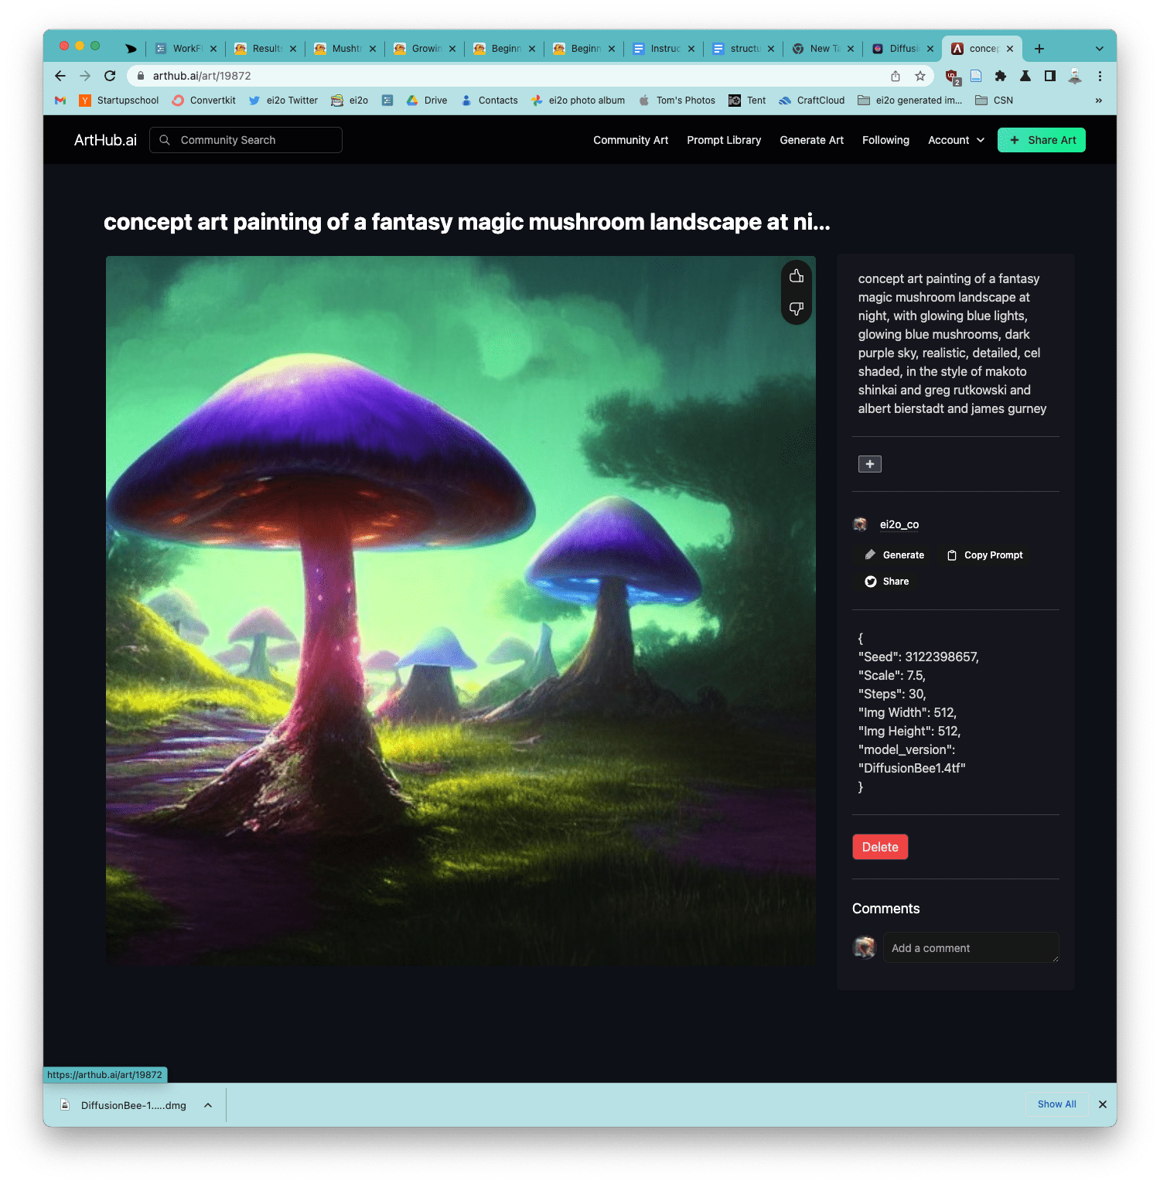The image size is (1160, 1184).
Task: Expand the DiffusionBee-1.....dmg download chevron
Action: [207, 1105]
